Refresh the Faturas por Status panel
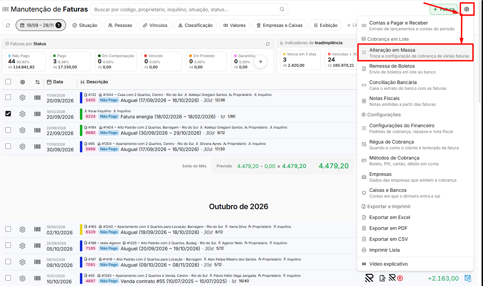 click(x=268, y=44)
